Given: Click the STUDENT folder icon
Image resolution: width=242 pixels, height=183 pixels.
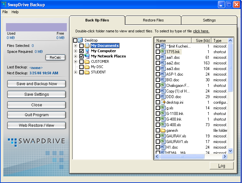Looking at the screenshot, I should (87, 72).
